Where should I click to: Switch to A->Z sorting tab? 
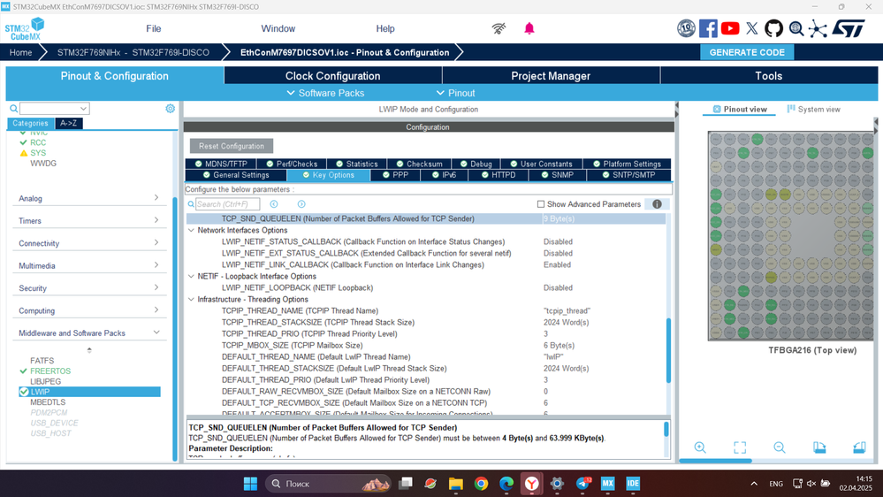pyautogui.click(x=69, y=123)
